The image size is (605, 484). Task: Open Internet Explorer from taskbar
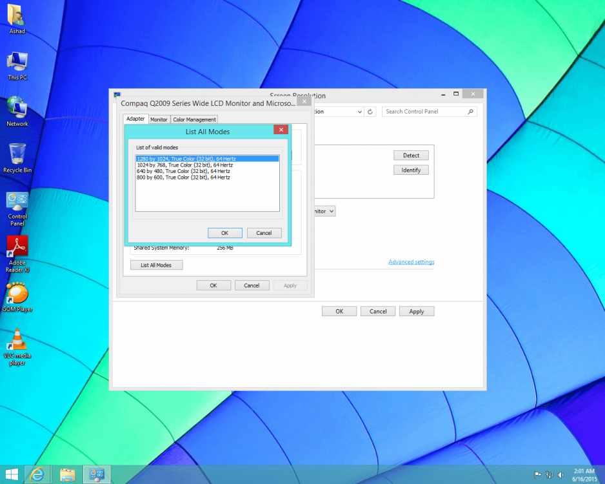[x=37, y=475]
